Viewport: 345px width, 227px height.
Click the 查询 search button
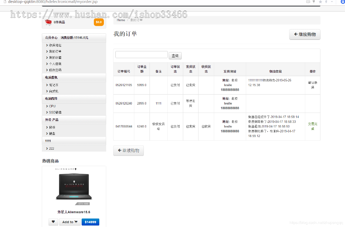click(x=175, y=56)
